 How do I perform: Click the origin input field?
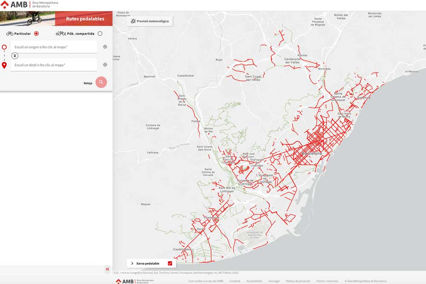click(54, 47)
